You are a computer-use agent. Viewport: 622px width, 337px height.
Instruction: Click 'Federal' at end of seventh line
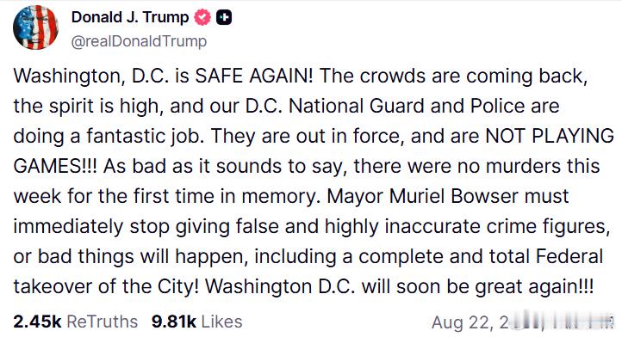[x=569, y=256]
